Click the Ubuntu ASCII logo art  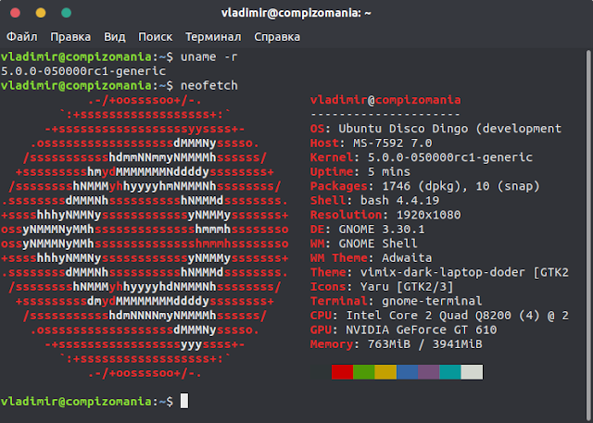click(x=145, y=237)
